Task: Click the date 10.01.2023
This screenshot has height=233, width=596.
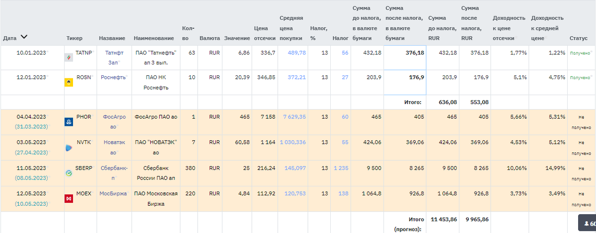Action: coord(31,53)
